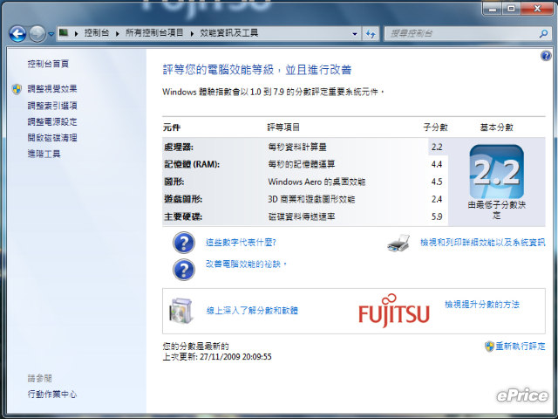
Task: Click the gaming graphics subscore 2.4
Action: (x=437, y=199)
